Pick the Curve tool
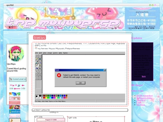 (40, 72)
